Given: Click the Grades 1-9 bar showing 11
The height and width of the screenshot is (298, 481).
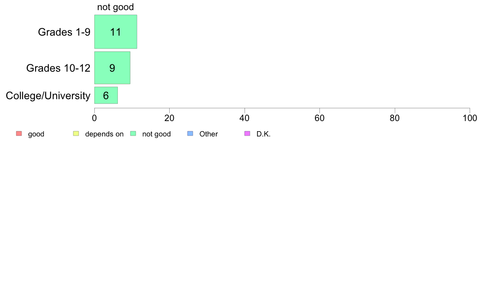Looking at the screenshot, I should (115, 32).
